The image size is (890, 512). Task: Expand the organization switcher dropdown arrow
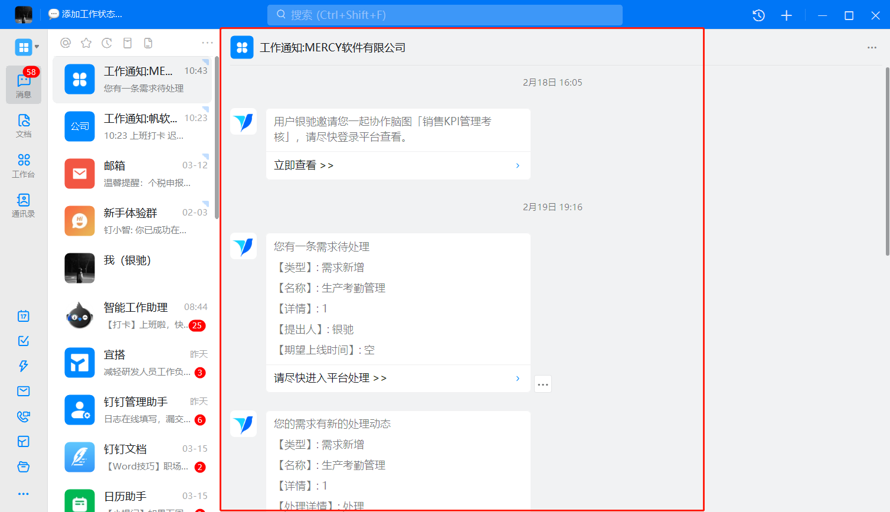[37, 47]
